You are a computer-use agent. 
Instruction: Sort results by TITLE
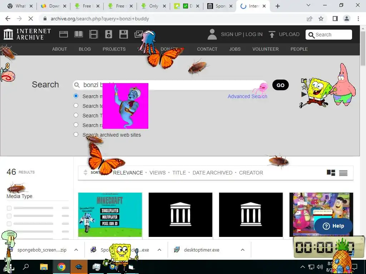click(179, 173)
